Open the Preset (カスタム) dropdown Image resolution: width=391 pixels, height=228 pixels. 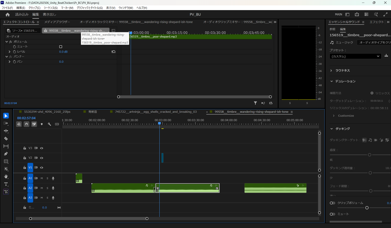click(355, 56)
